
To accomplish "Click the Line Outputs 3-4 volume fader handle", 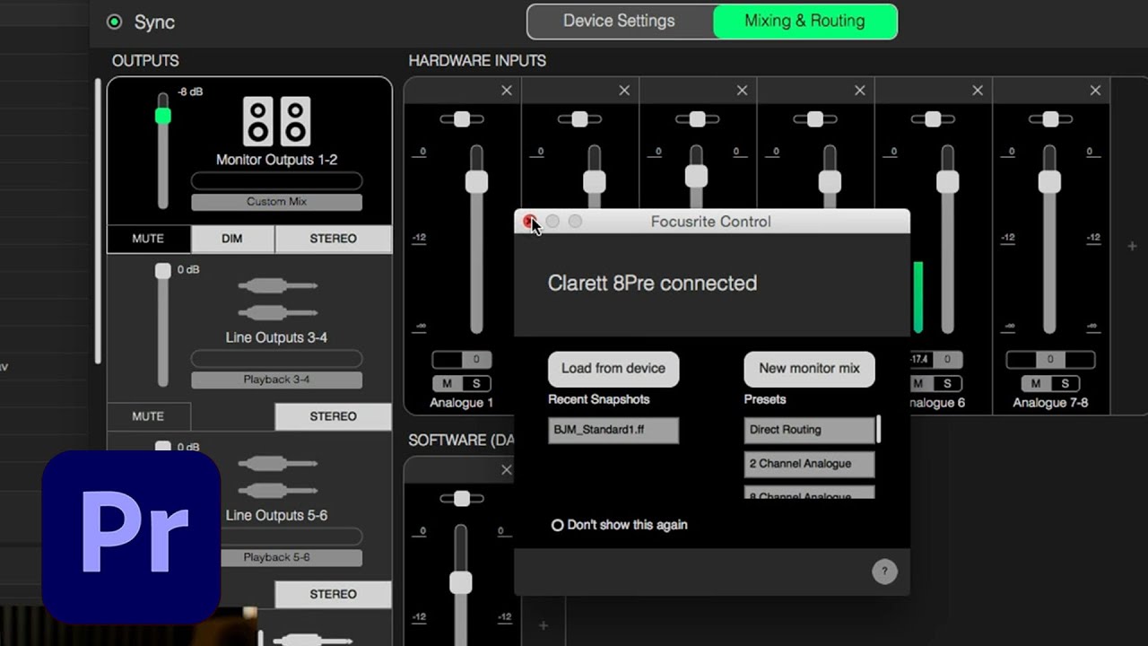I will 162,270.
